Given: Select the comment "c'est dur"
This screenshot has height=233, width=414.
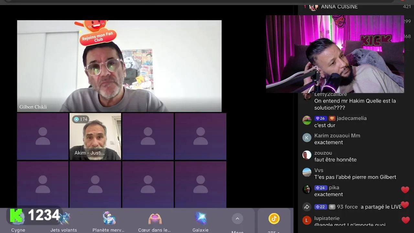Looking at the screenshot, I should (x=325, y=125).
